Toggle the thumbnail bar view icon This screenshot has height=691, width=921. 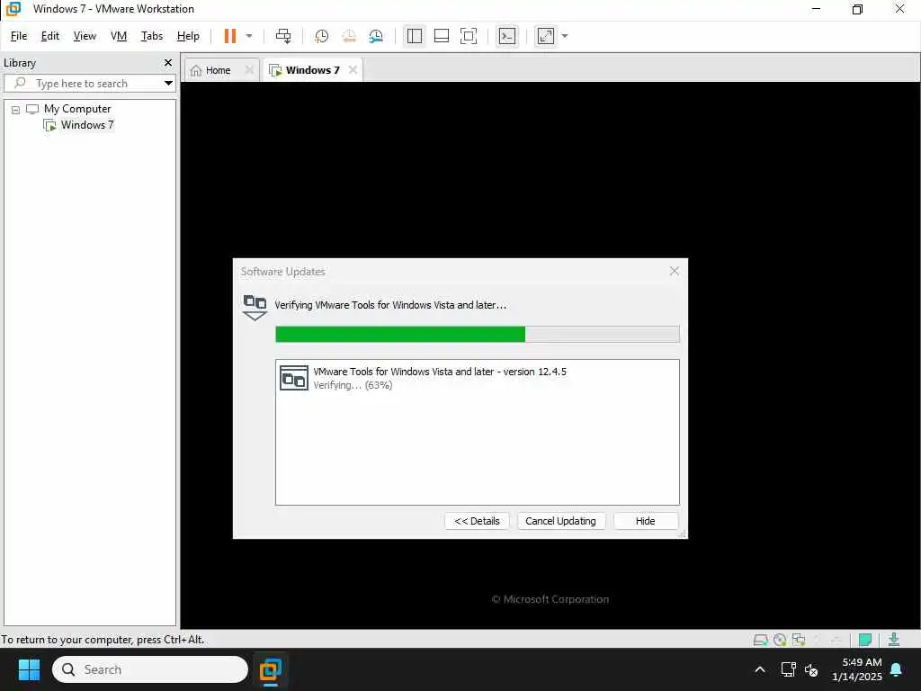[441, 36]
